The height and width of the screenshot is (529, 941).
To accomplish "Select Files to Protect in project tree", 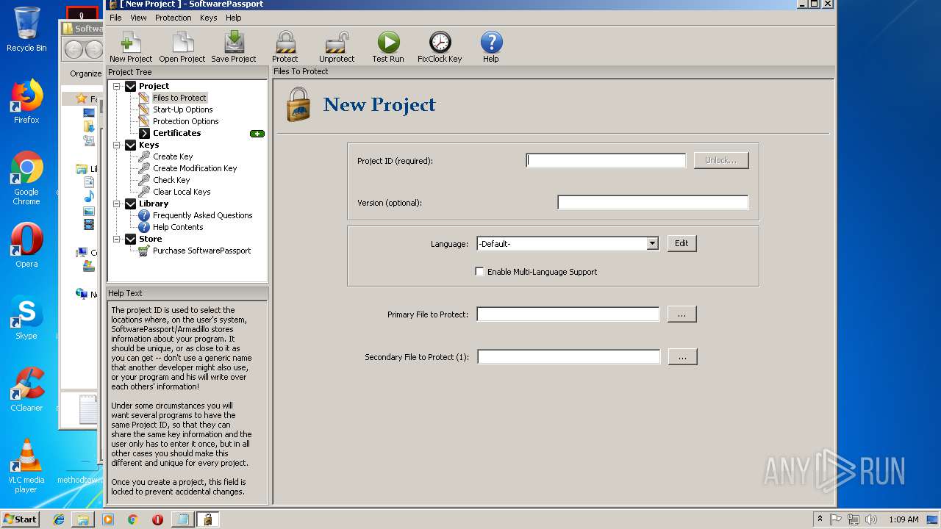I will [179, 98].
